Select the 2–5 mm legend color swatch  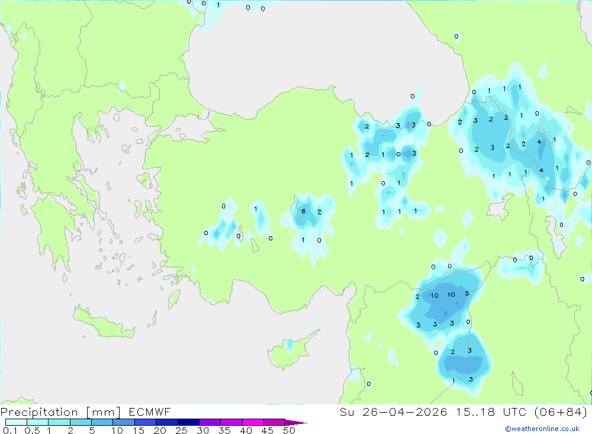click(81, 422)
